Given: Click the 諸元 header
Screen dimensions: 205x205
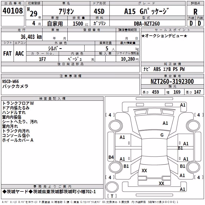Looking at the screenshot, I should point(172,86).
